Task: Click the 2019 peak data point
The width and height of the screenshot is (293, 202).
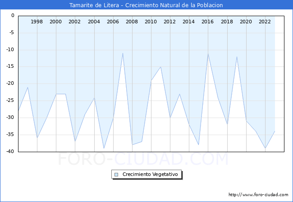Action: point(237,57)
